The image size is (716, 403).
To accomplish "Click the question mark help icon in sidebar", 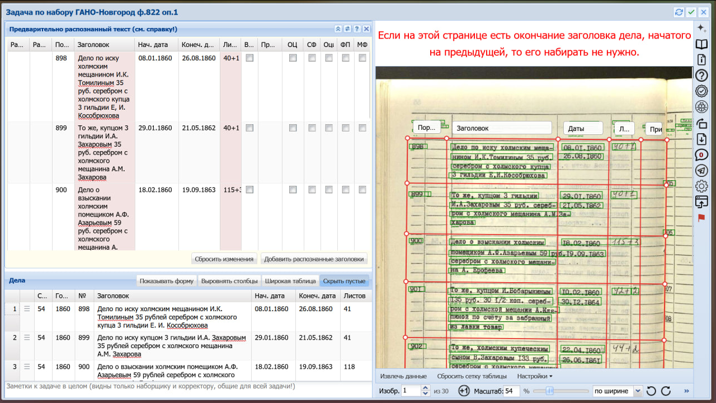I will point(701,75).
